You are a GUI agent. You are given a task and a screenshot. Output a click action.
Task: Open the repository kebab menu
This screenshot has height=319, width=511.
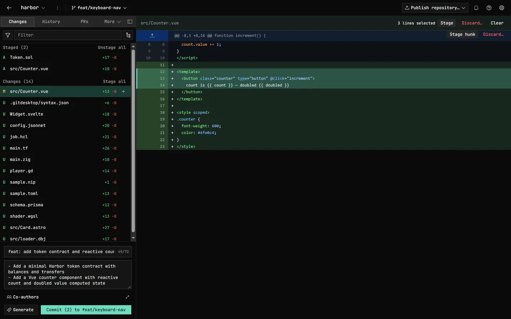coord(57,8)
